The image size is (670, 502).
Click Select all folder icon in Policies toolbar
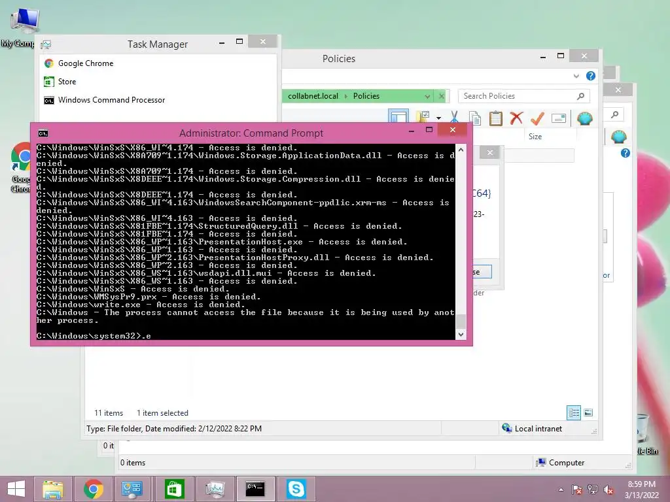(423, 118)
